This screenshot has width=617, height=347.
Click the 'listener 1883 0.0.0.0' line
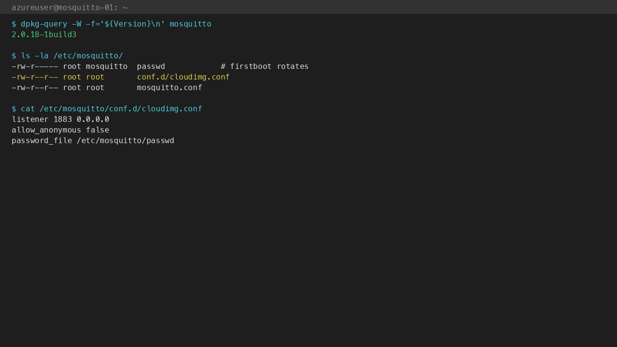60,120
